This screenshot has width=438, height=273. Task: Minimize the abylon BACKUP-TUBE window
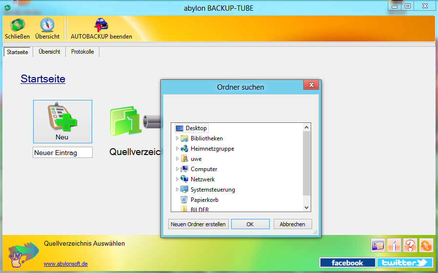[x=395, y=6]
